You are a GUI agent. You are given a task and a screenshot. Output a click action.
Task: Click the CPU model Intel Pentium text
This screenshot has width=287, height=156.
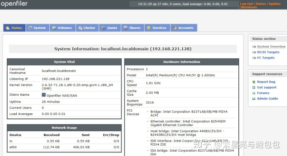(x=180, y=75)
